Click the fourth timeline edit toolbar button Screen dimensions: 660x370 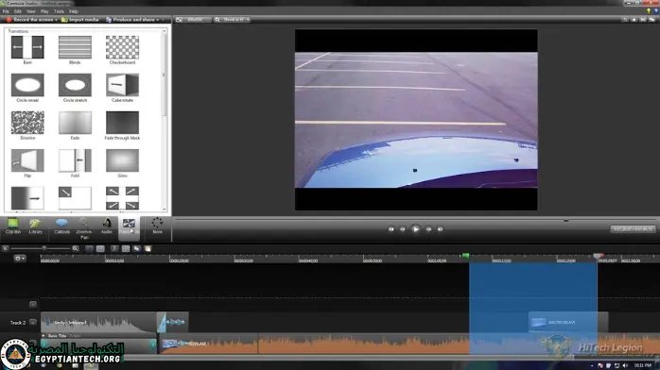tap(126, 248)
